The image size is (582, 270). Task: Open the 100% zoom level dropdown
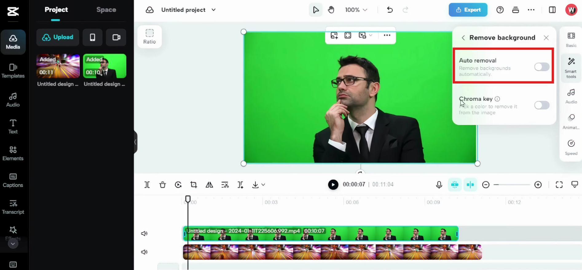(x=356, y=10)
